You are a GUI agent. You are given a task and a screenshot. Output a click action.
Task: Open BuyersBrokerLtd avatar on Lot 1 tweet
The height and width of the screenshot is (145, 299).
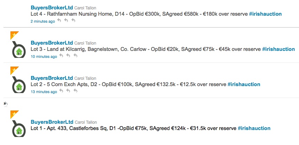click(19, 129)
